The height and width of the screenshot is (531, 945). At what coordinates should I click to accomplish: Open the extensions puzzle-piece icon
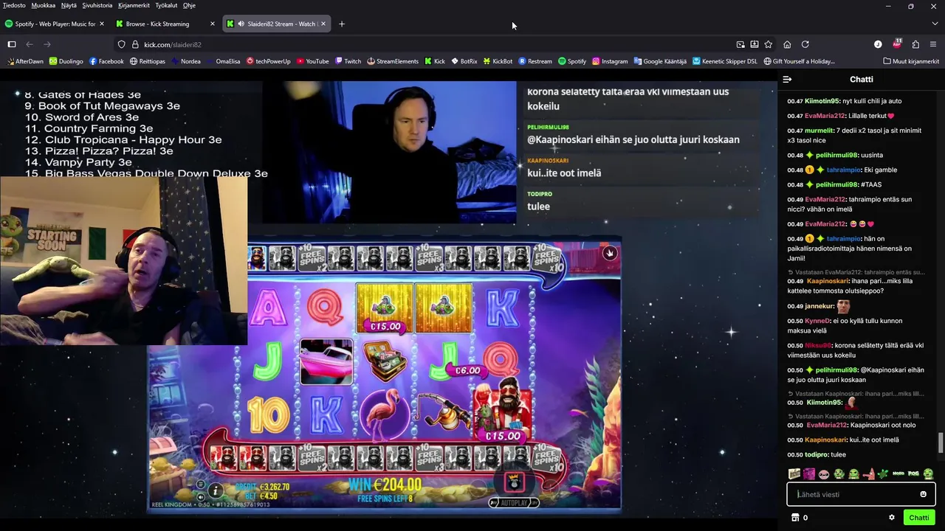915,44
